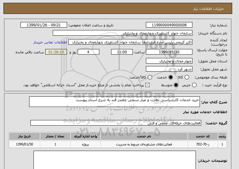Choose the متوسط purchase type radio

coord(176,85)
